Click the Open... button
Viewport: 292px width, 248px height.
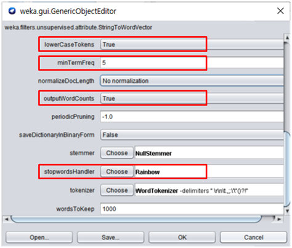coord(39,238)
